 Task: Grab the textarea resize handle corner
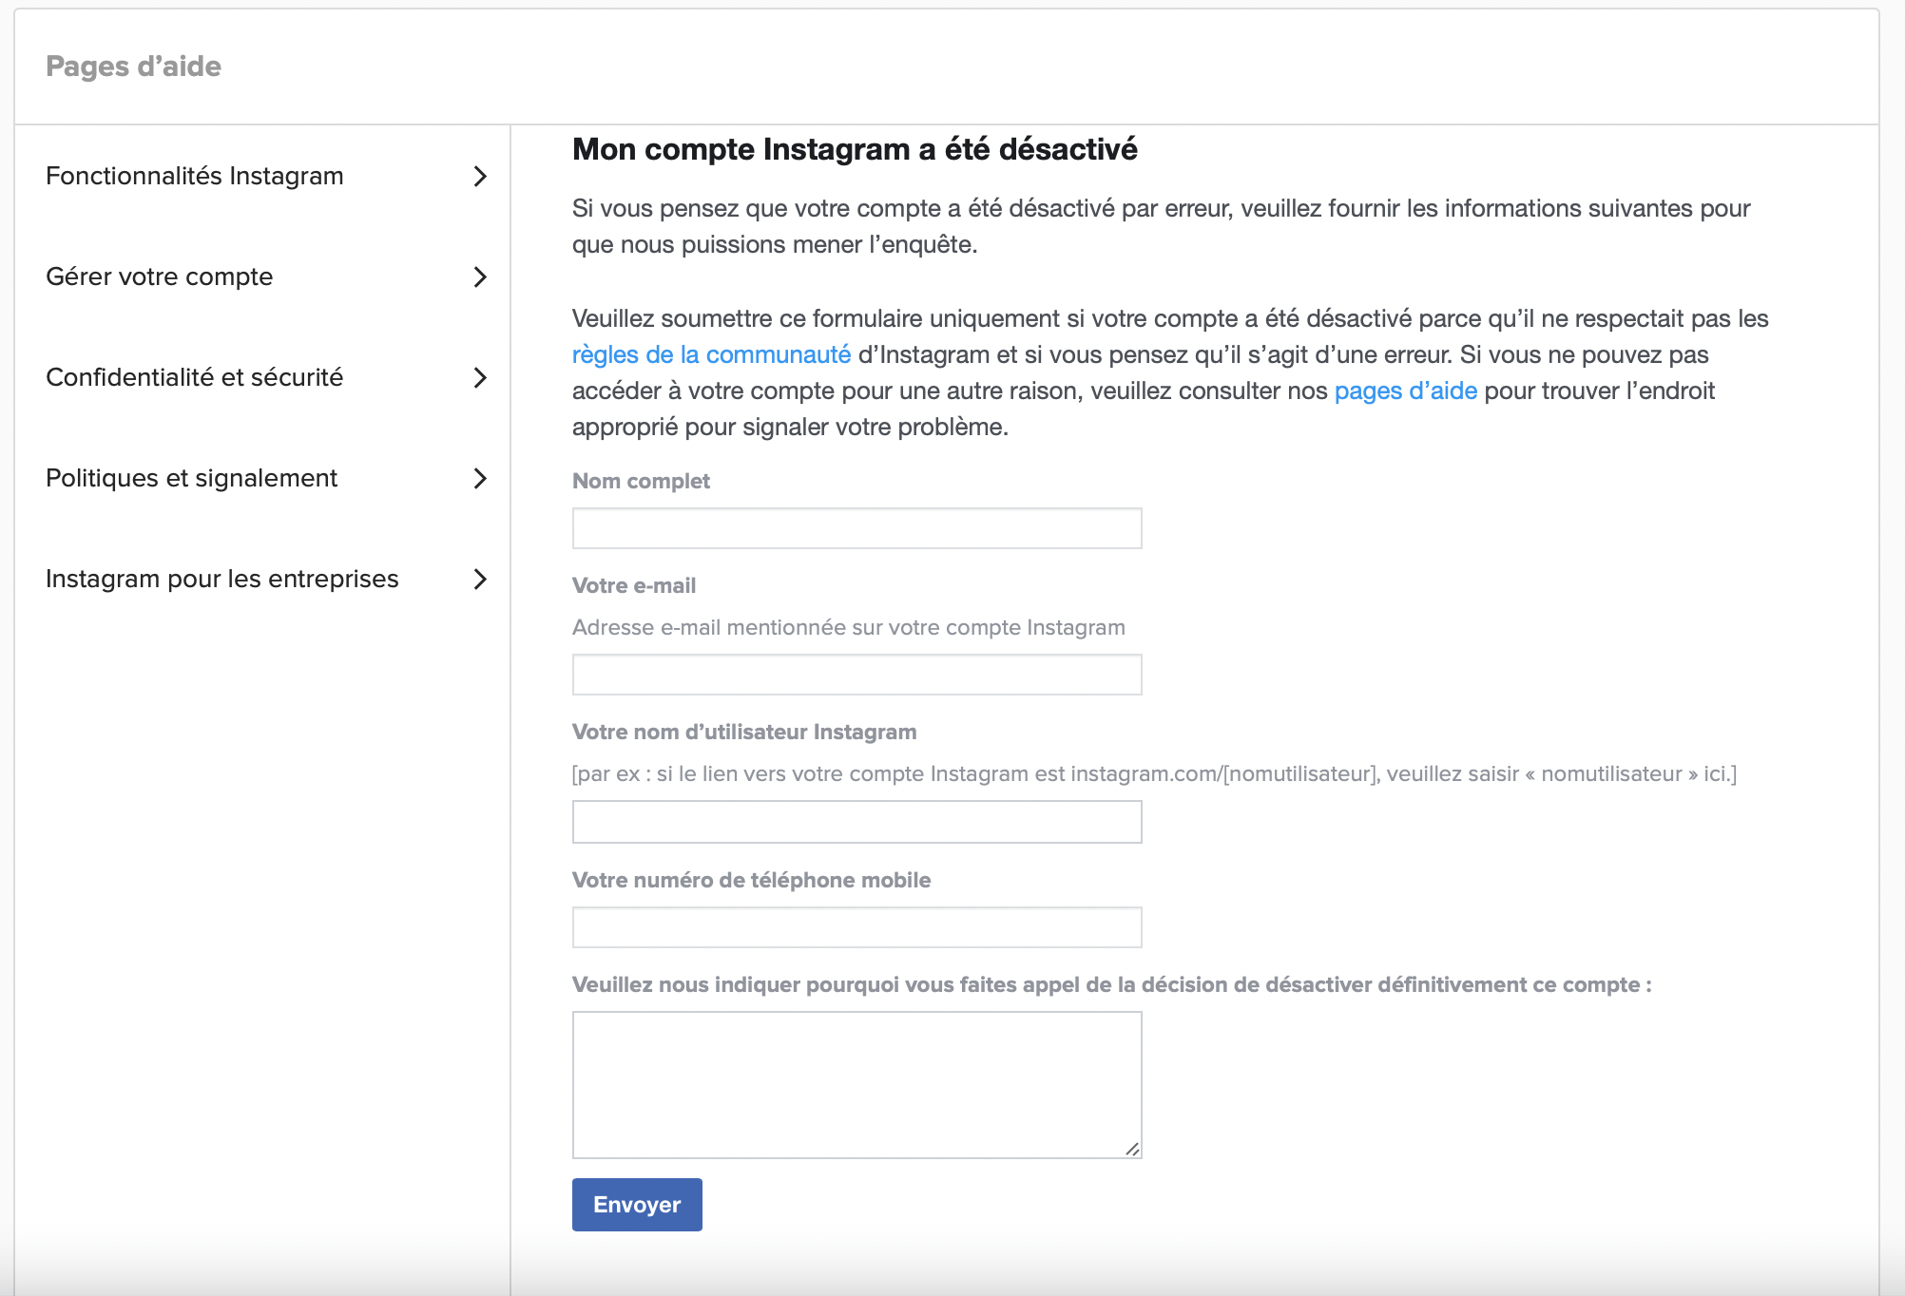(1132, 1150)
